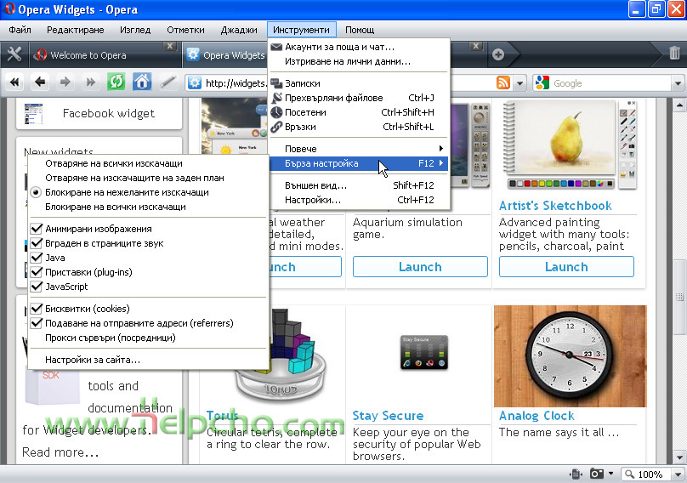Viewport: 687px width, 483px height.
Task: Click the Analog Clock widget image
Action: tap(570, 356)
